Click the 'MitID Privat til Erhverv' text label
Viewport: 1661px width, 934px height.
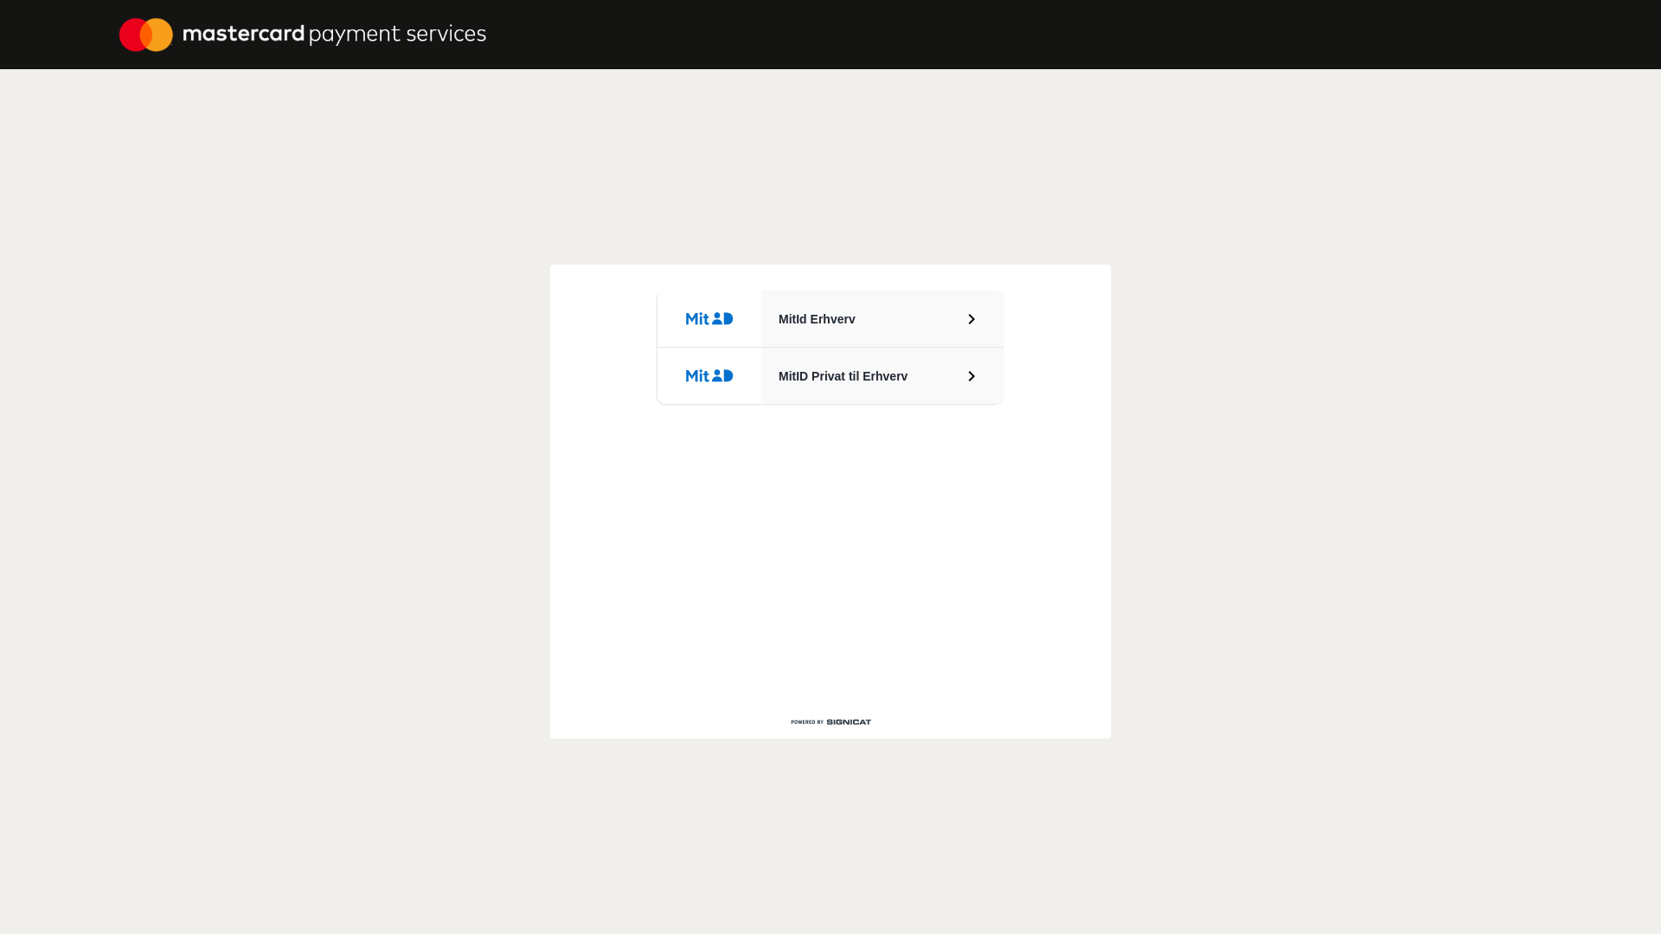point(843,376)
